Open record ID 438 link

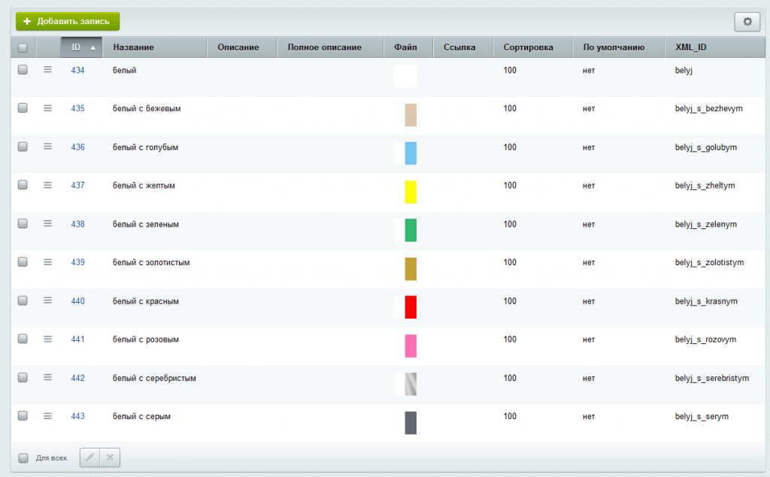point(77,225)
